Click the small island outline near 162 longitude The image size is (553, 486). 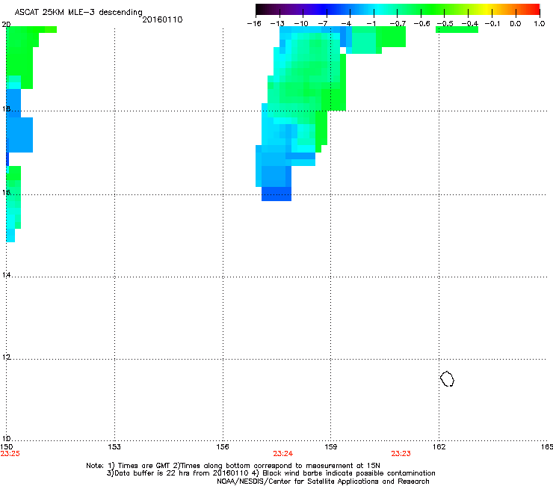[447, 378]
